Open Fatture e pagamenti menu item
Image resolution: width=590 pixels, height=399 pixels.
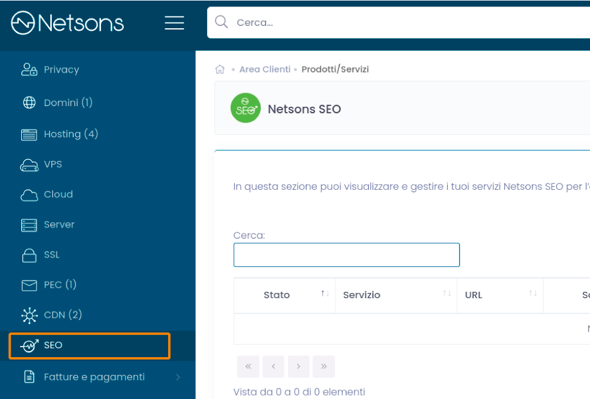pos(94,377)
